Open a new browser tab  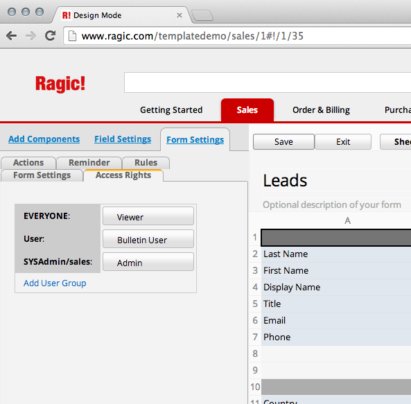pyautogui.click(x=202, y=15)
